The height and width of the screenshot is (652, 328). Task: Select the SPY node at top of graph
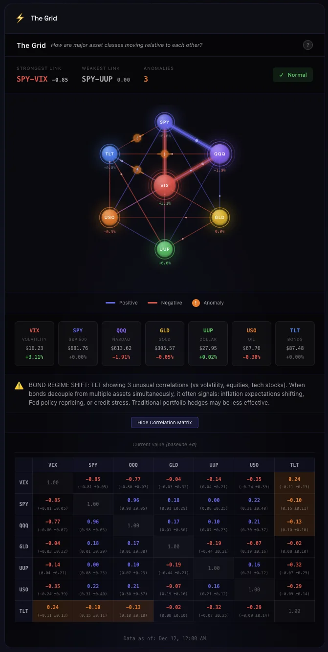(165, 122)
